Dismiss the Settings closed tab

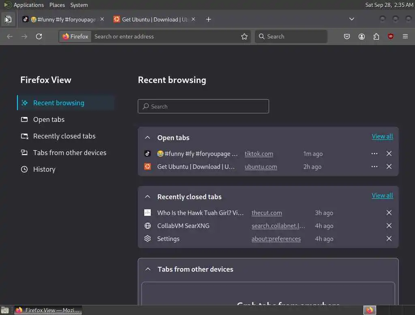coord(389,238)
